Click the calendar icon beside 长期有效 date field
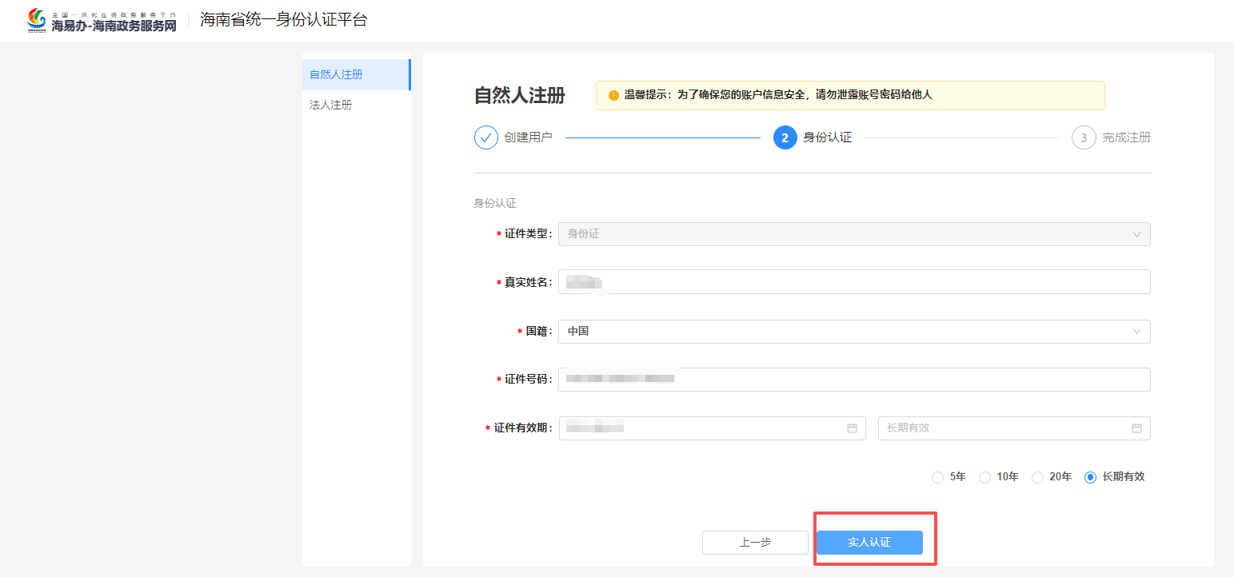 pos(1136,428)
